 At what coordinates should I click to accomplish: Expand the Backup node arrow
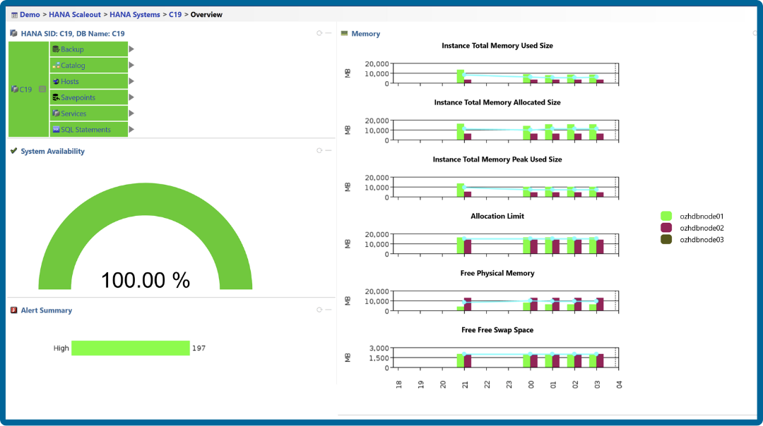tap(131, 49)
